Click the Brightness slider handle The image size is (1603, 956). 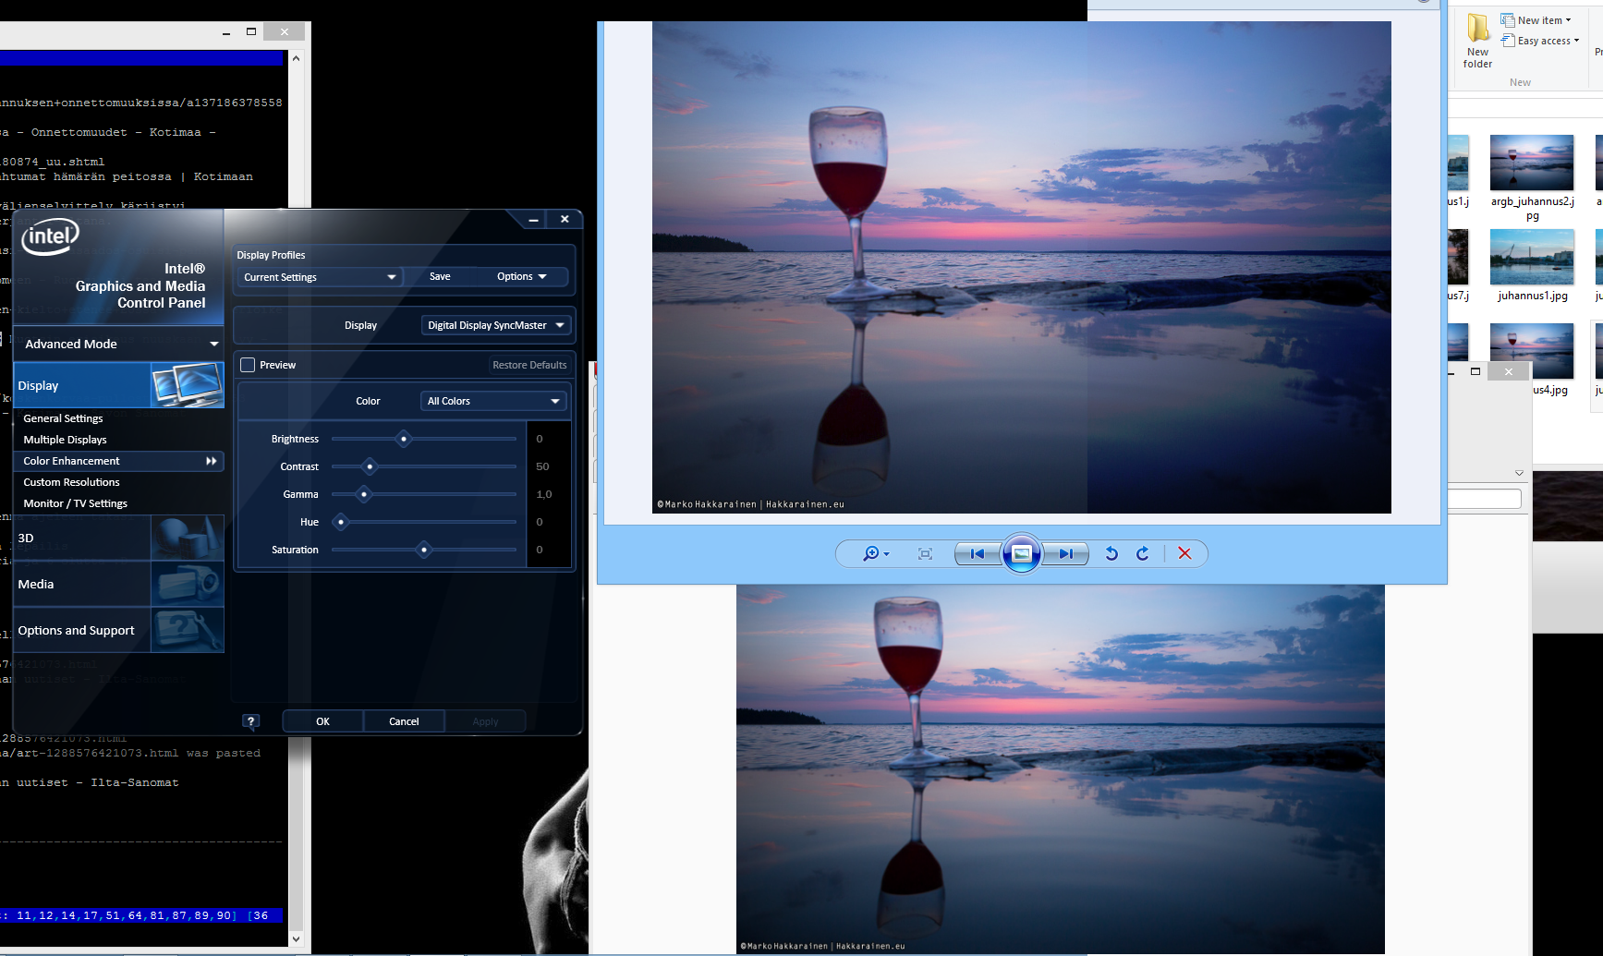tap(404, 439)
